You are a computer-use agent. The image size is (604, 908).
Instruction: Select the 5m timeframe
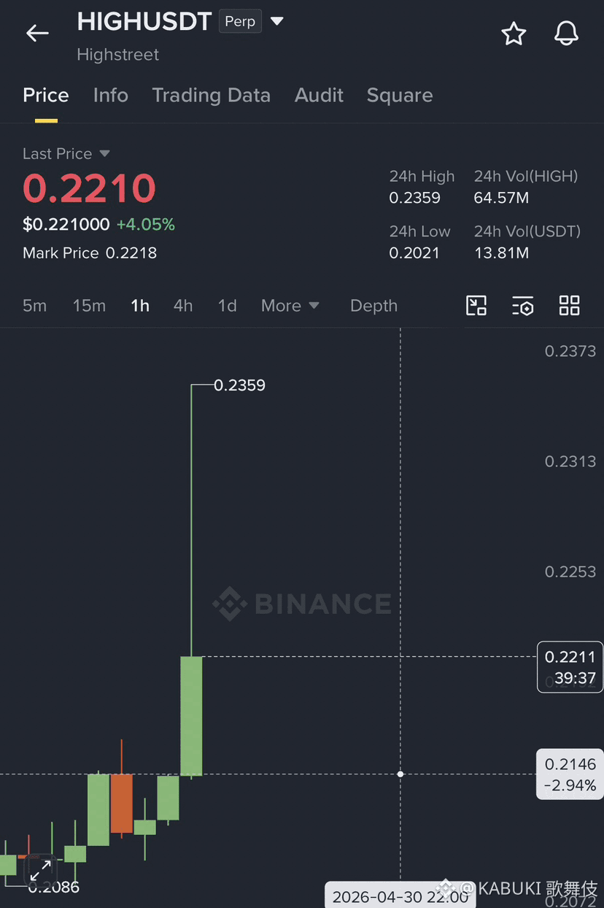[x=34, y=306]
